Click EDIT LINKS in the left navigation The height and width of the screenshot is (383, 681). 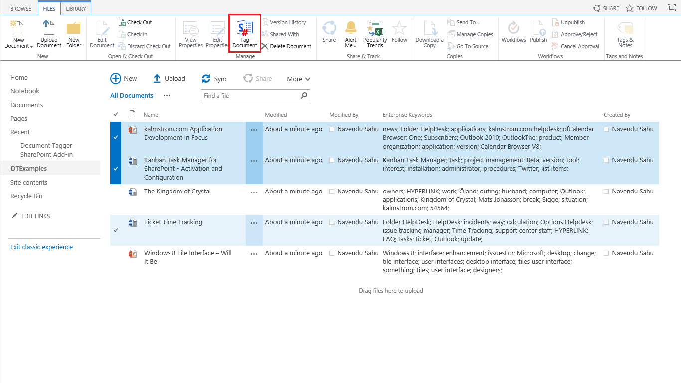(x=31, y=216)
